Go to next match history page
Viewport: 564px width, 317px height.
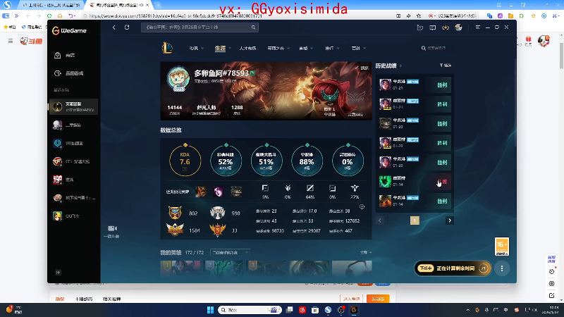tap(450, 220)
